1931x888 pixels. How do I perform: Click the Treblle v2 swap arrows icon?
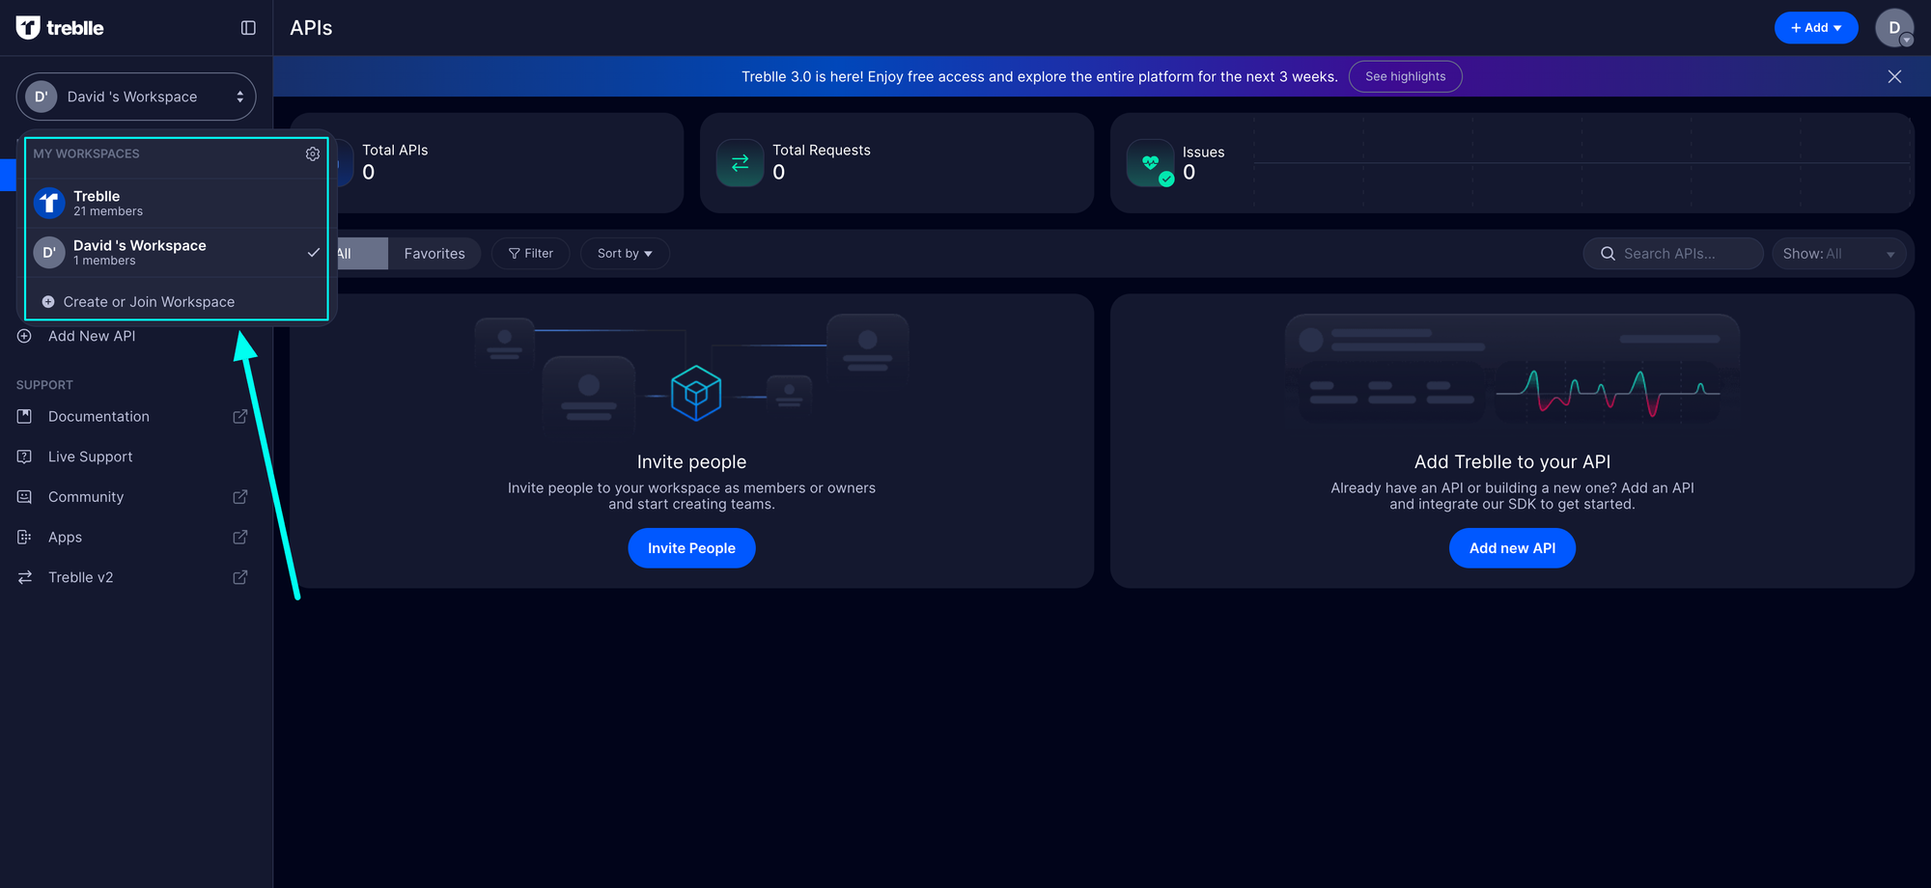point(25,577)
